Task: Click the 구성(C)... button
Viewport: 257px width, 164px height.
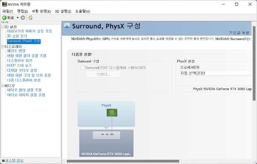Action: click(x=103, y=74)
